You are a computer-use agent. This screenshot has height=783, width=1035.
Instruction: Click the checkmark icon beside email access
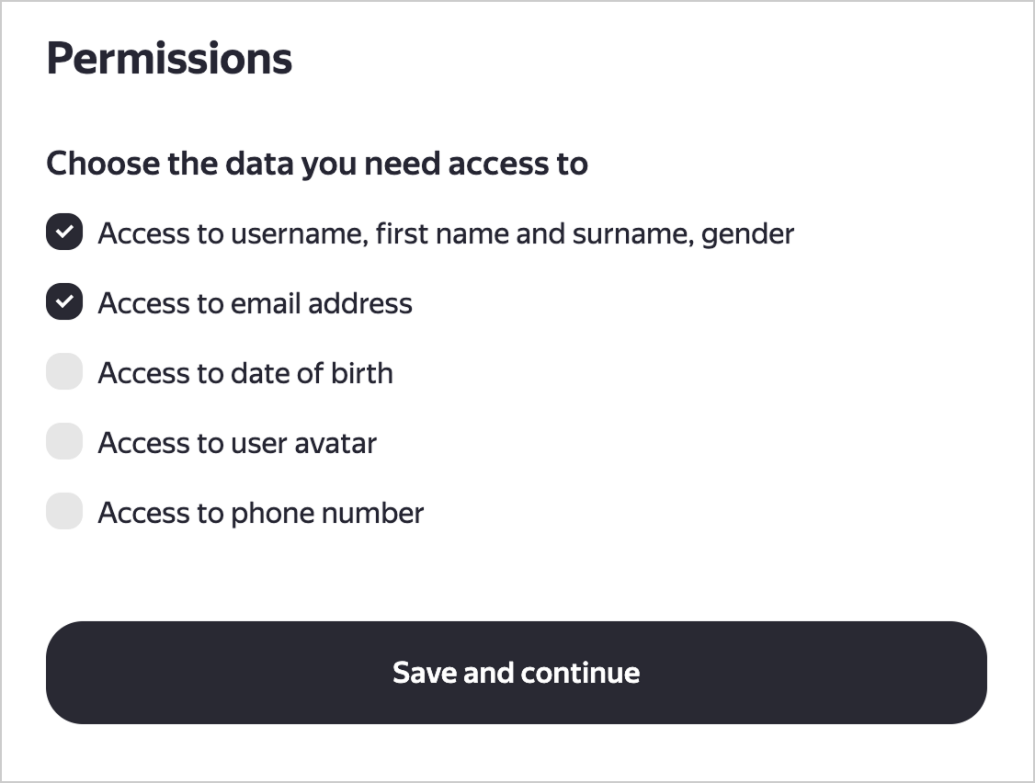point(63,301)
